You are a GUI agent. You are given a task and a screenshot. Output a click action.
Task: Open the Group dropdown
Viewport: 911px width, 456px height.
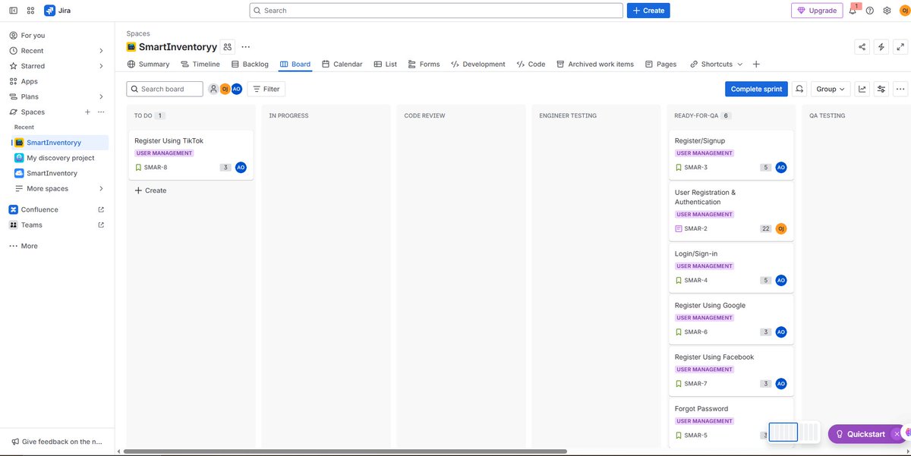point(831,89)
